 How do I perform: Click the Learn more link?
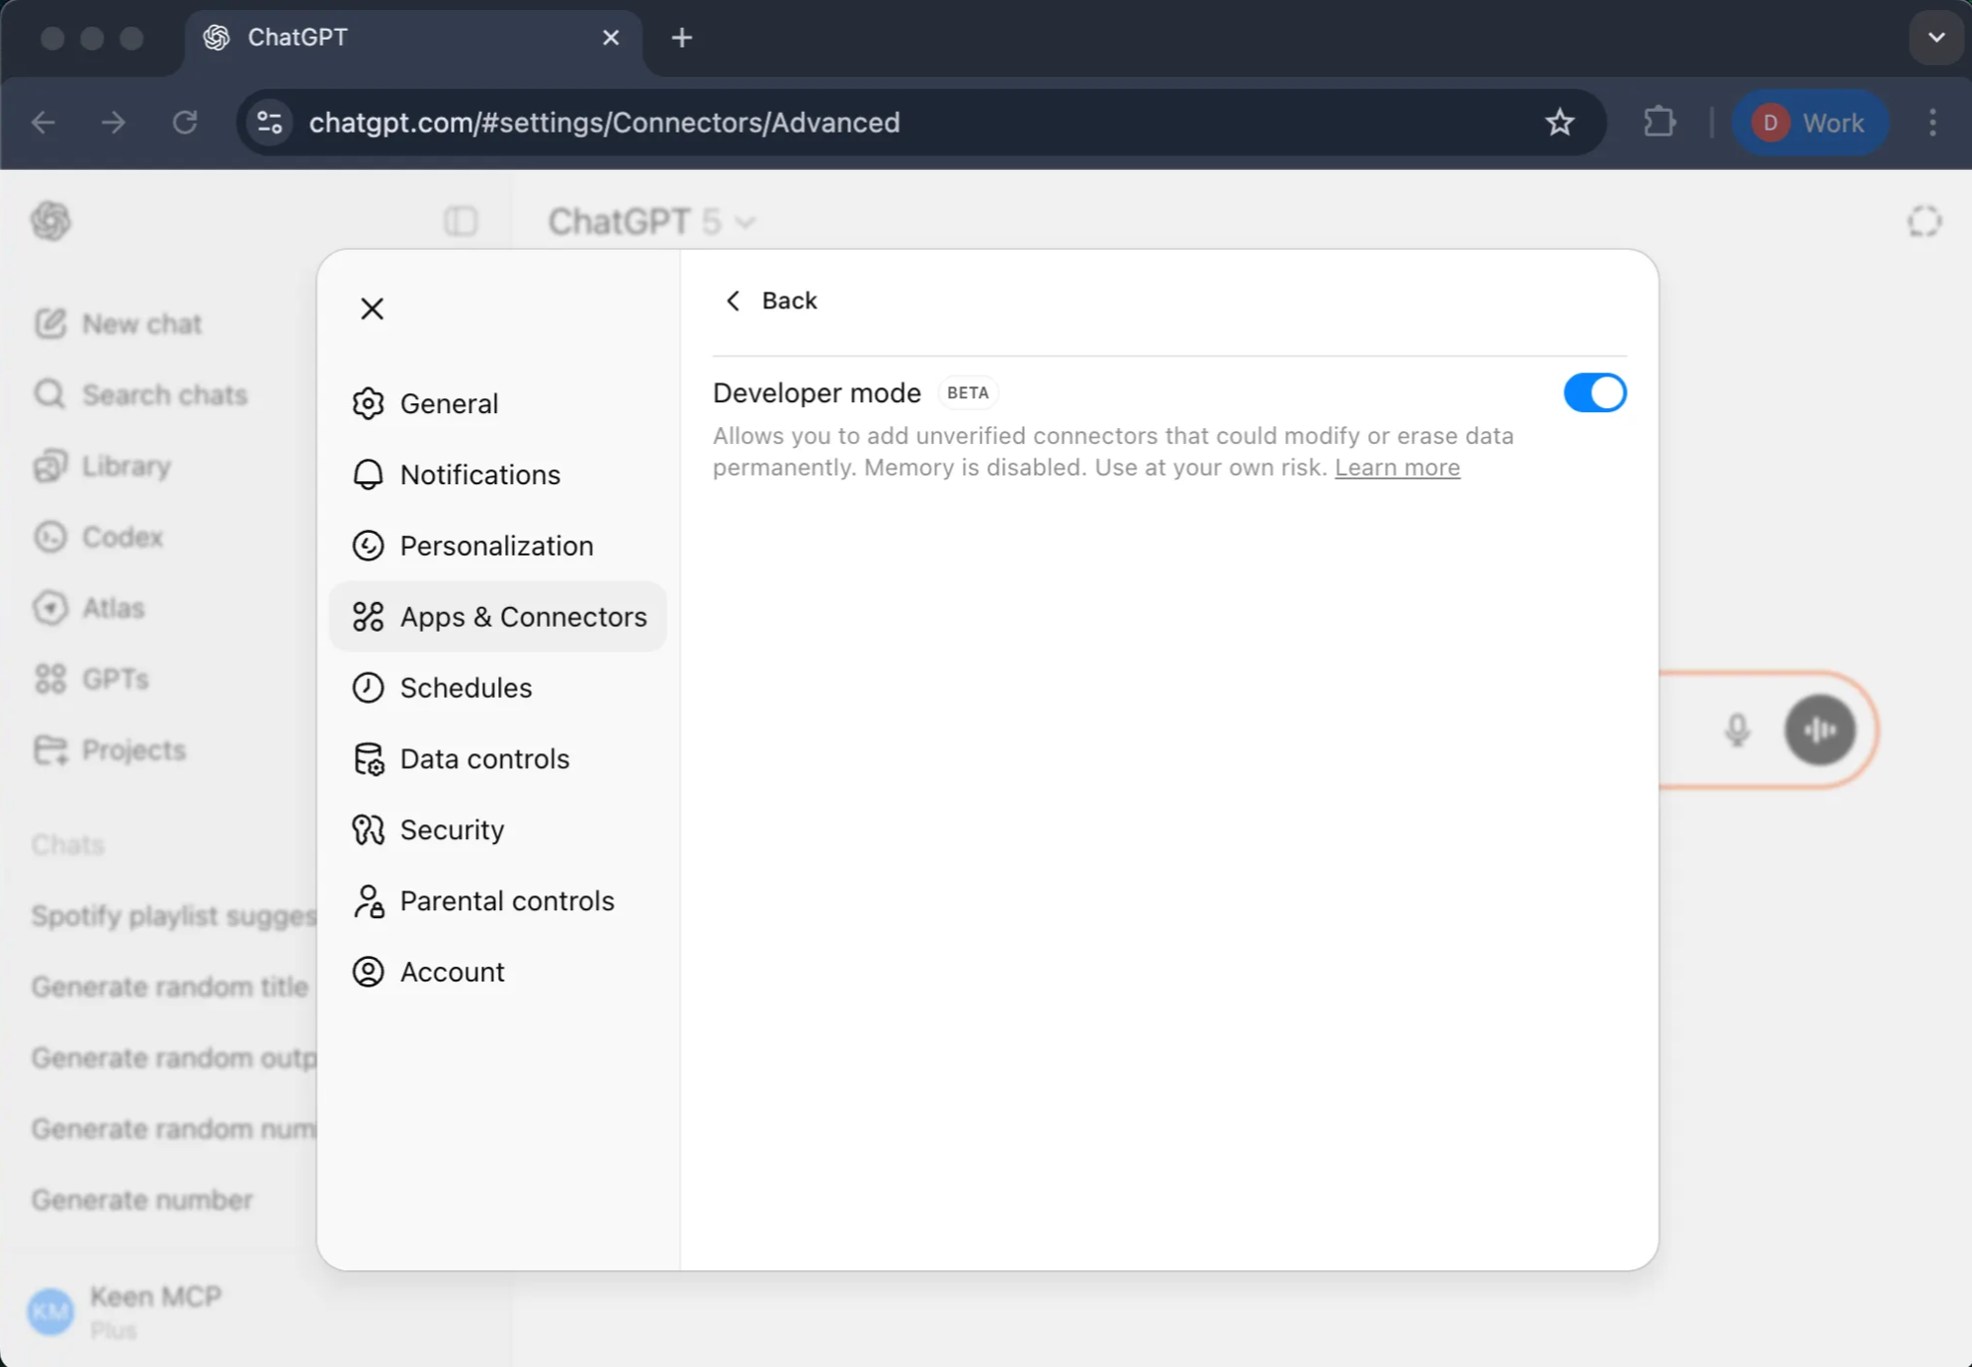coord(1397,468)
